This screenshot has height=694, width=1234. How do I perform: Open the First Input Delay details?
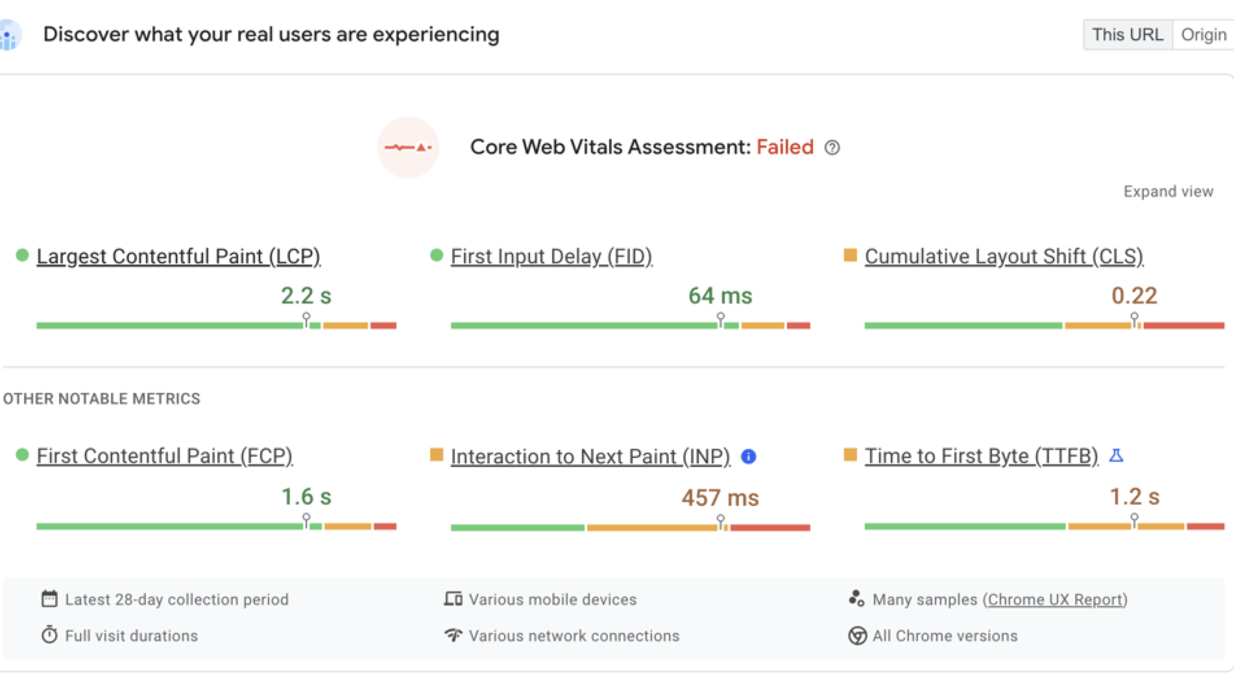tap(551, 256)
